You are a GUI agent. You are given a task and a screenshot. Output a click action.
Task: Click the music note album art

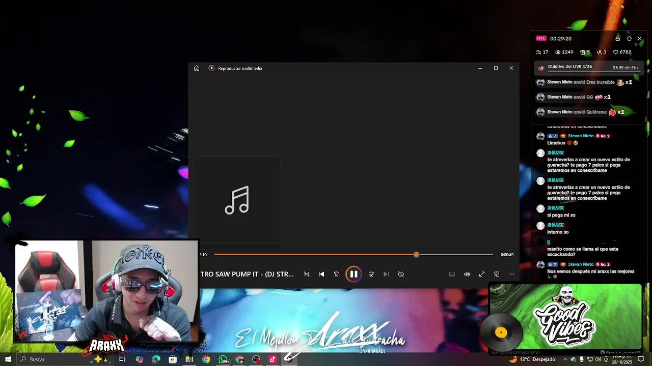(x=237, y=200)
